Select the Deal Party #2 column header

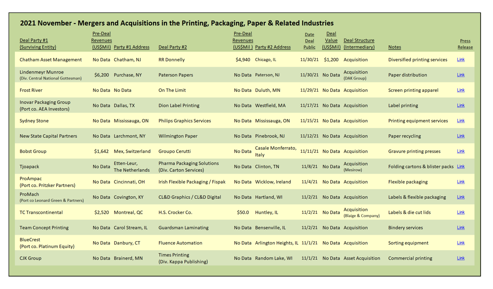coord(173,47)
